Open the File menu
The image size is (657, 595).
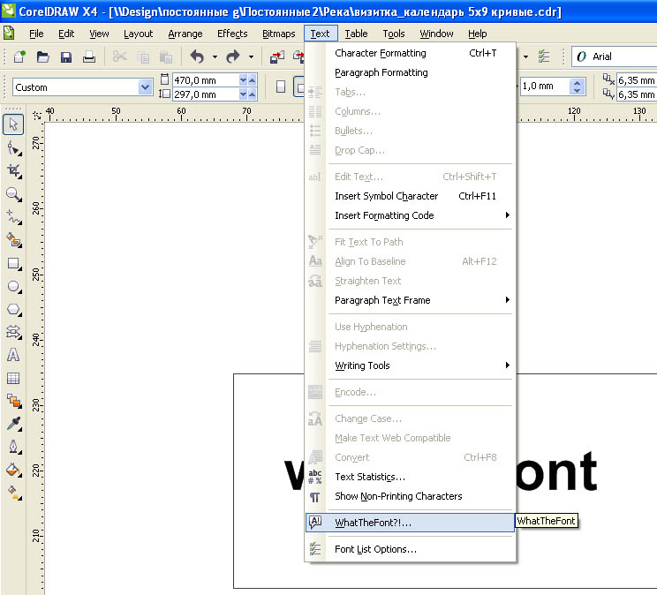coord(36,34)
